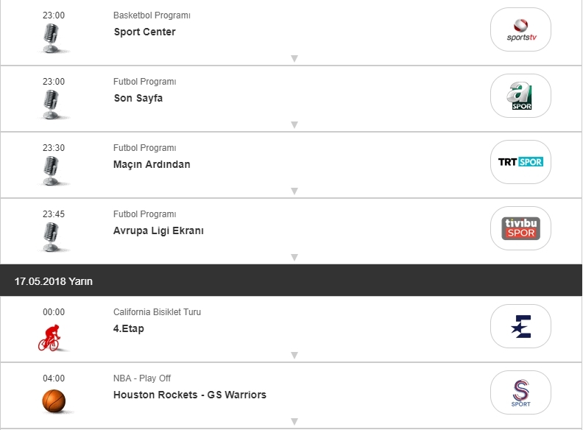583x430 pixels.
Task: Click the 17.05.2018 Yarın date header
Action: 54,281
